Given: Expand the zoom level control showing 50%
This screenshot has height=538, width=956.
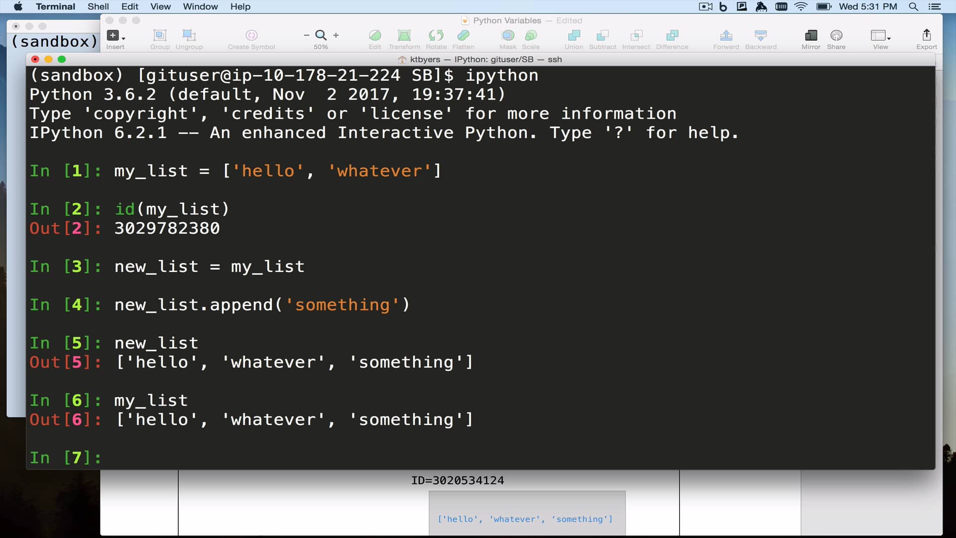Looking at the screenshot, I should coord(321,35).
